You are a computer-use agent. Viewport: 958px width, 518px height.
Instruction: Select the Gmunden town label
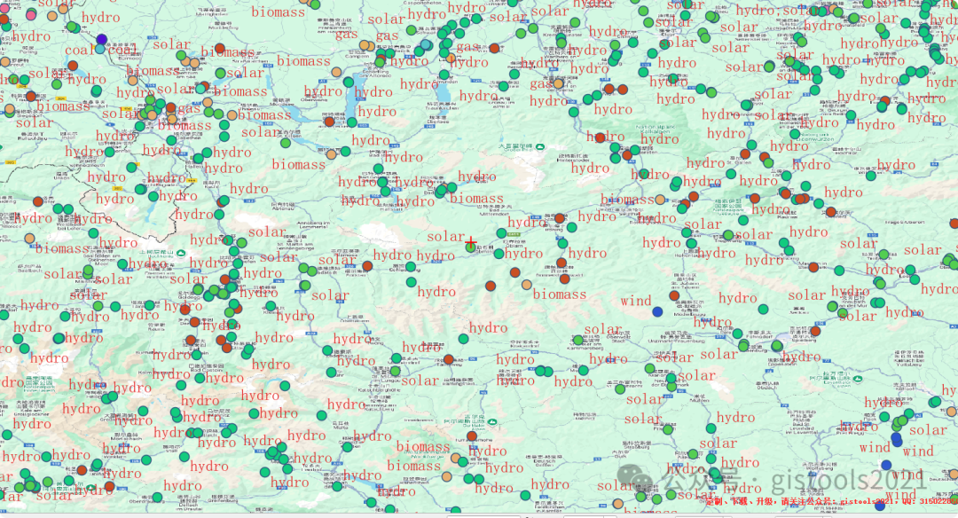tap(444, 78)
